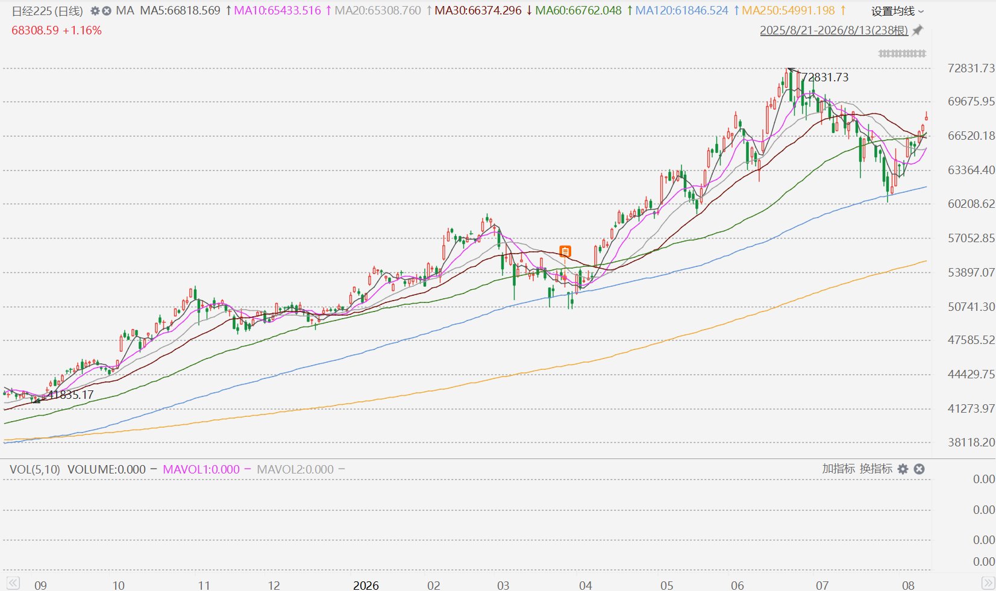Open MA indicator settings gear beside 日经225
This screenshot has width=996, height=591.
tap(95, 11)
